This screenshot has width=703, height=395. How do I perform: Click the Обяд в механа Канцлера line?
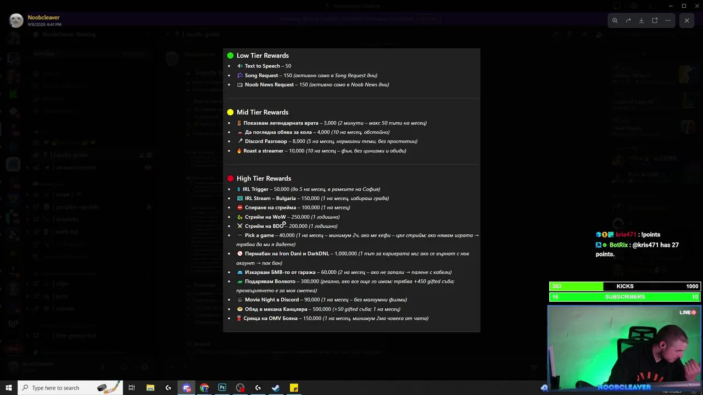point(319,309)
